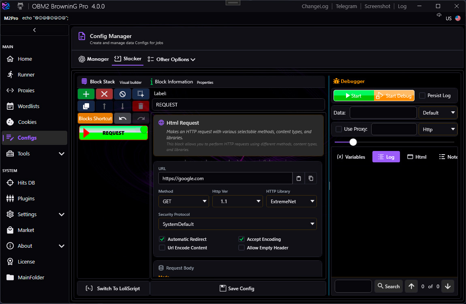This screenshot has height=304, width=466.
Task: Click Switch To LoliScript
Action: [x=113, y=289]
